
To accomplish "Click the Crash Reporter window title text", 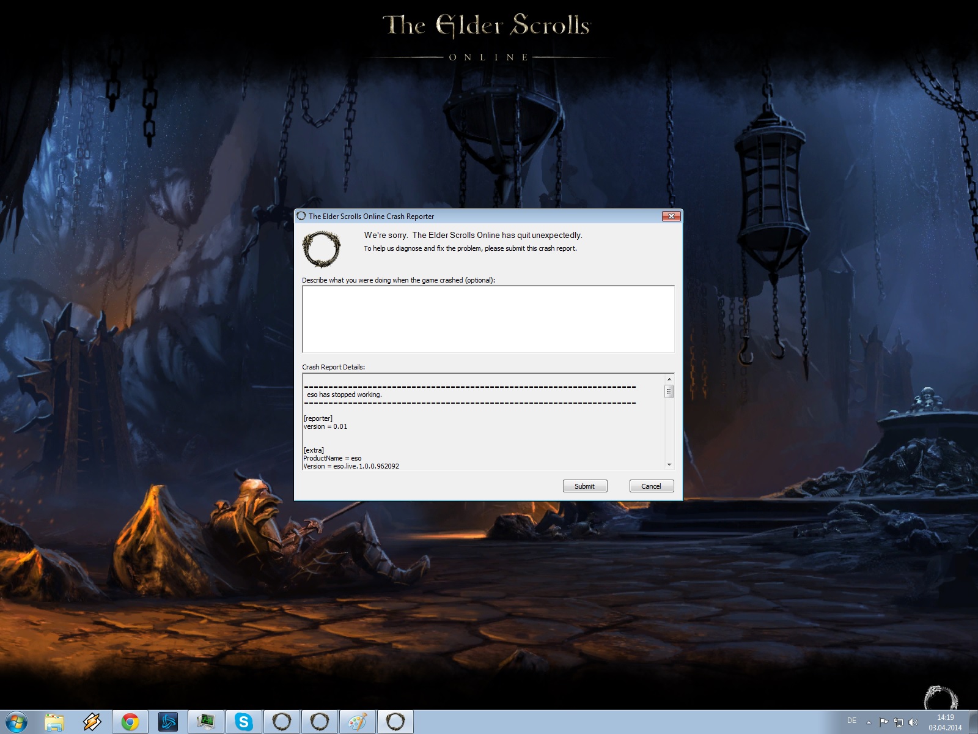I will 371,216.
